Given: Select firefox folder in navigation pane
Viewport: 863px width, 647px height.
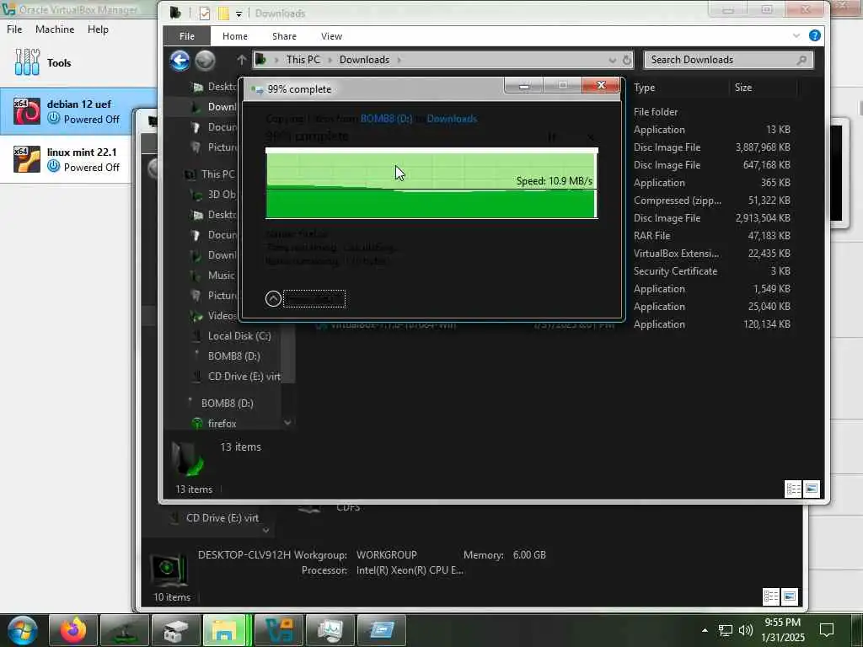Looking at the screenshot, I should (x=222, y=424).
